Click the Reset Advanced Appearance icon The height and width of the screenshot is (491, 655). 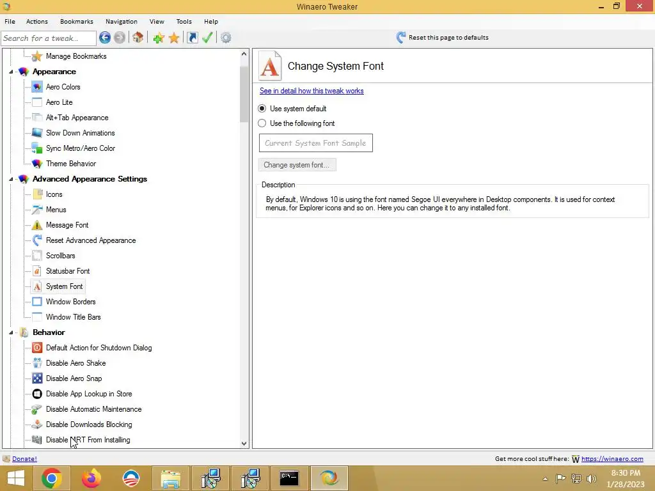37,240
